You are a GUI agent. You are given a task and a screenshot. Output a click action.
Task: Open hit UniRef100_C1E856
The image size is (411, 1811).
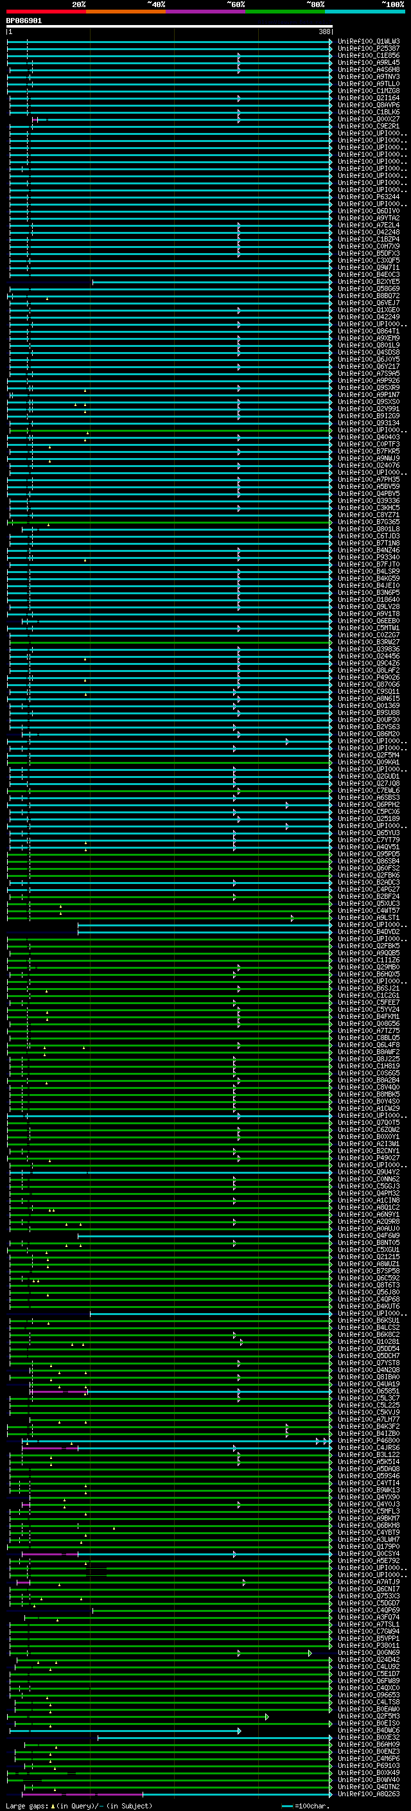[369, 55]
